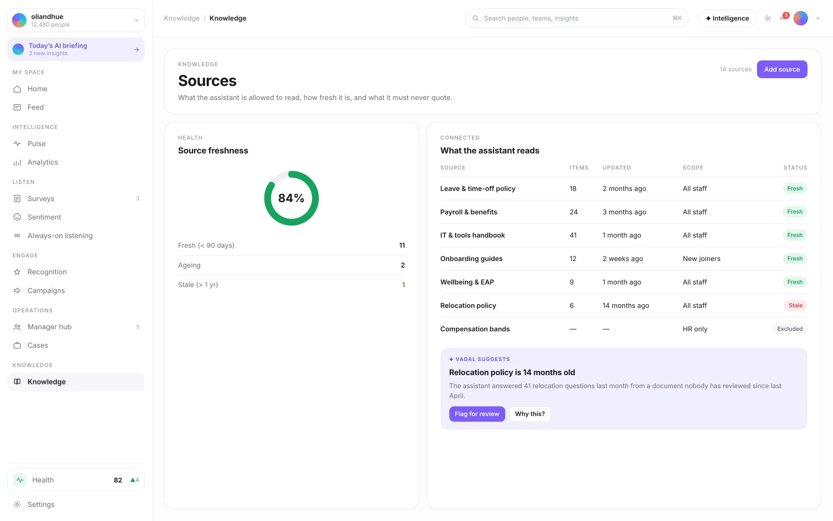Open the profile menu chevron
Viewport: 833px width, 521px height.
point(818,18)
